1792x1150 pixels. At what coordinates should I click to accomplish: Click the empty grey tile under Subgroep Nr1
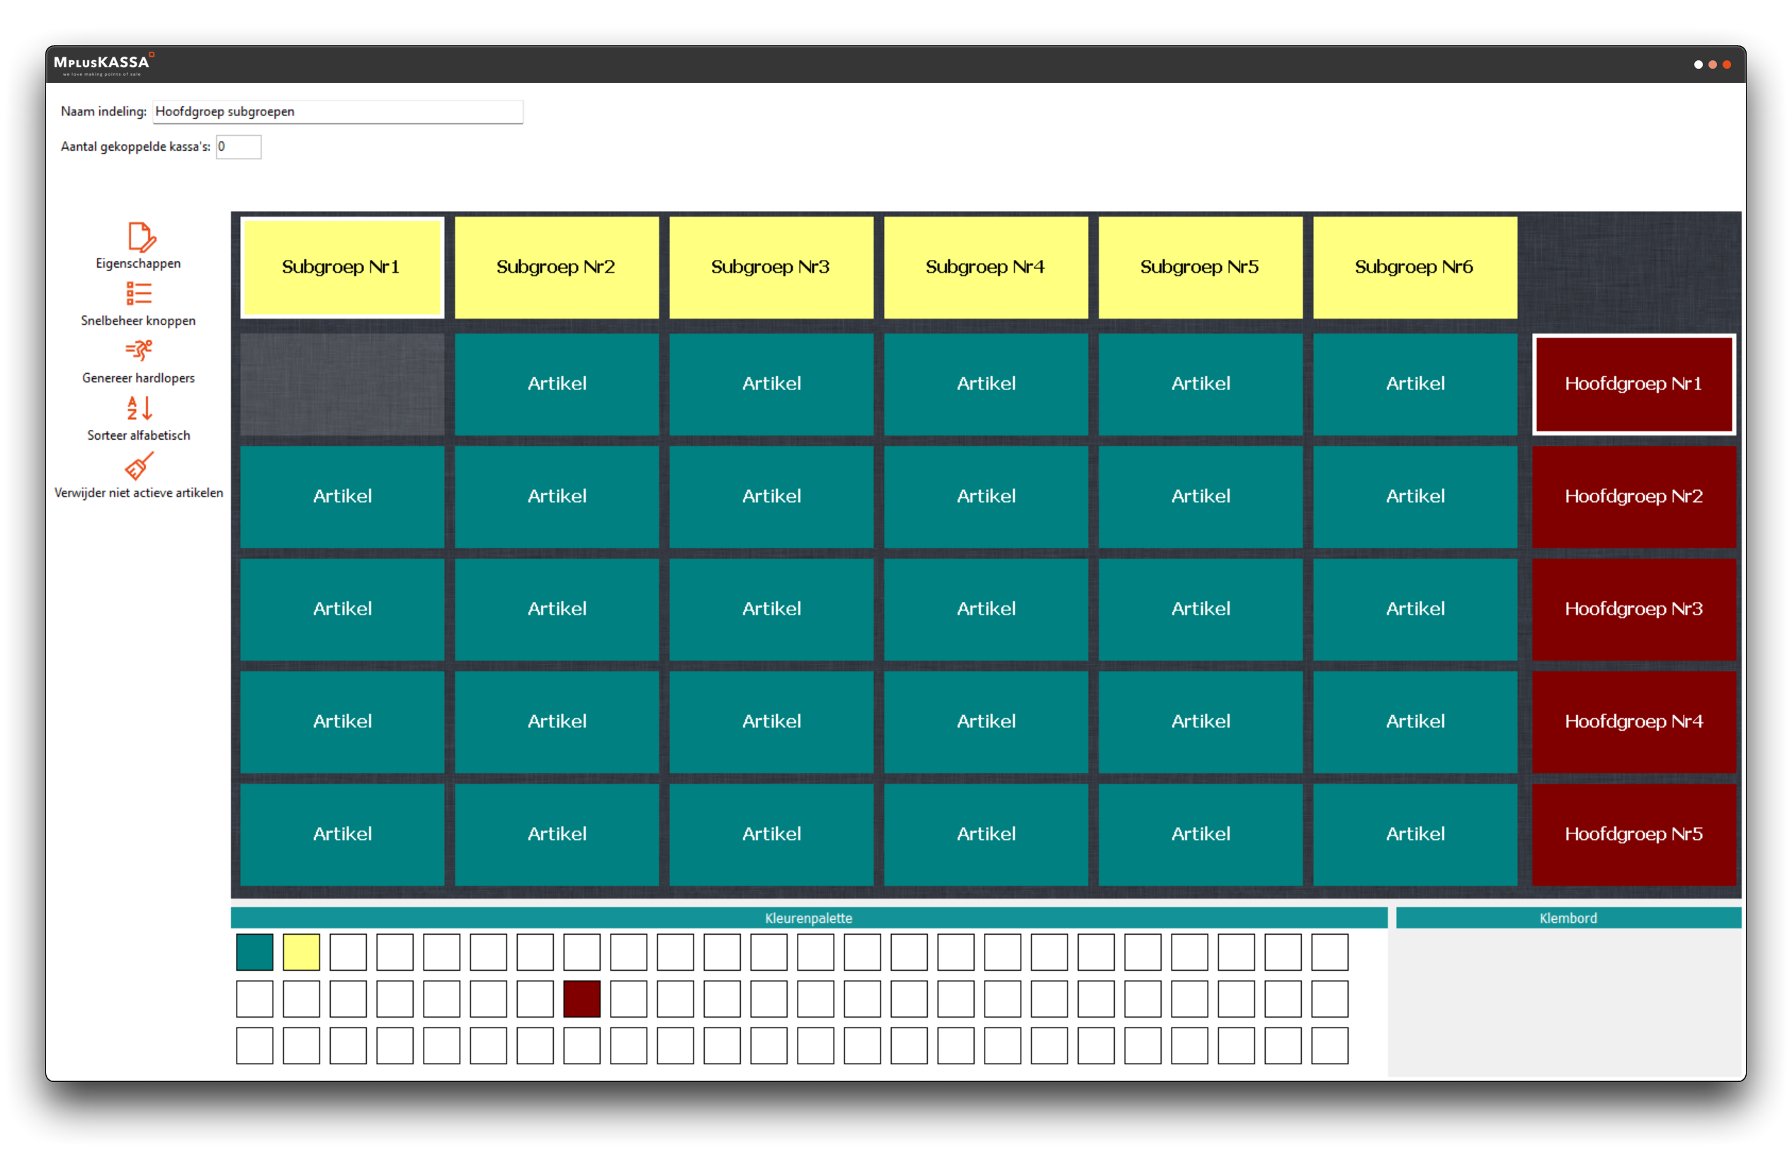click(x=342, y=384)
